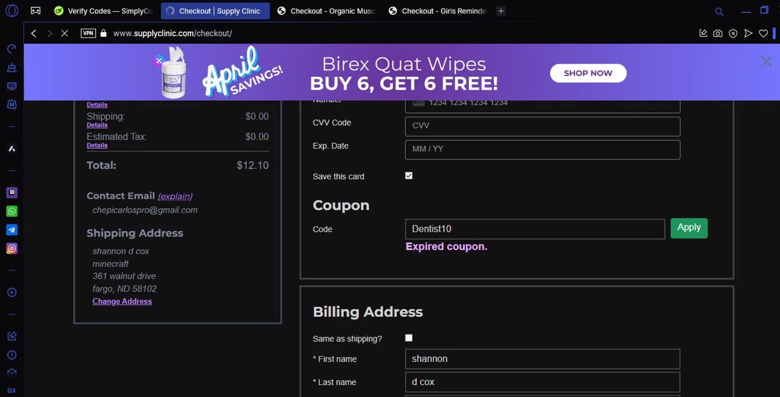This screenshot has height=397, width=780.
Task: Open the tab islands workspace icon
Action: coord(35,11)
